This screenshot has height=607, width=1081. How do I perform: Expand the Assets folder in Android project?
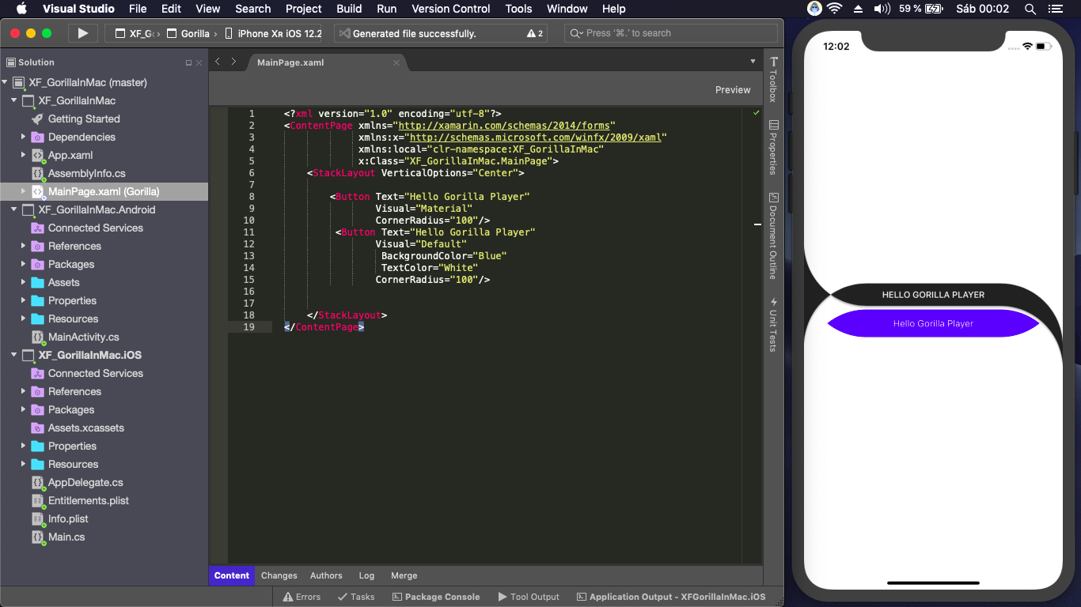(24, 282)
